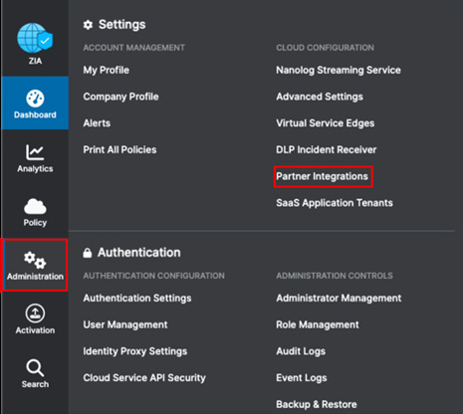463x414 pixels.
Task: Open My Profile settings
Action: [x=107, y=71]
